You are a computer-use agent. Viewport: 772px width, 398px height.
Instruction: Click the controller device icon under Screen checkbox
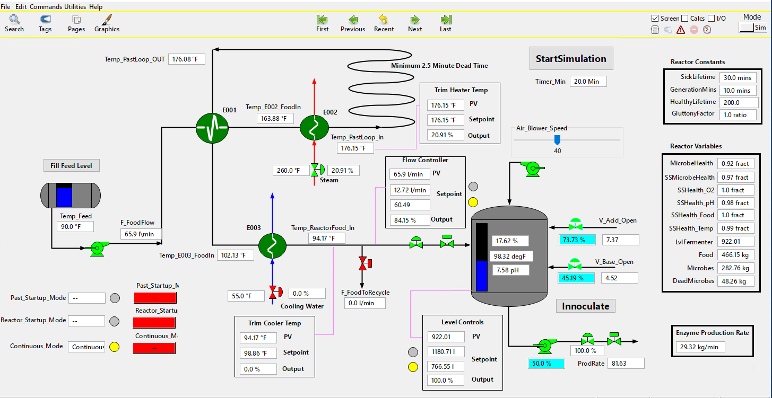coord(655,30)
